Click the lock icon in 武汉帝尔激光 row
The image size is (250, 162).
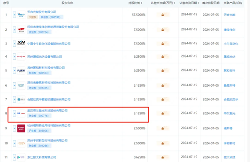(x=162, y=114)
